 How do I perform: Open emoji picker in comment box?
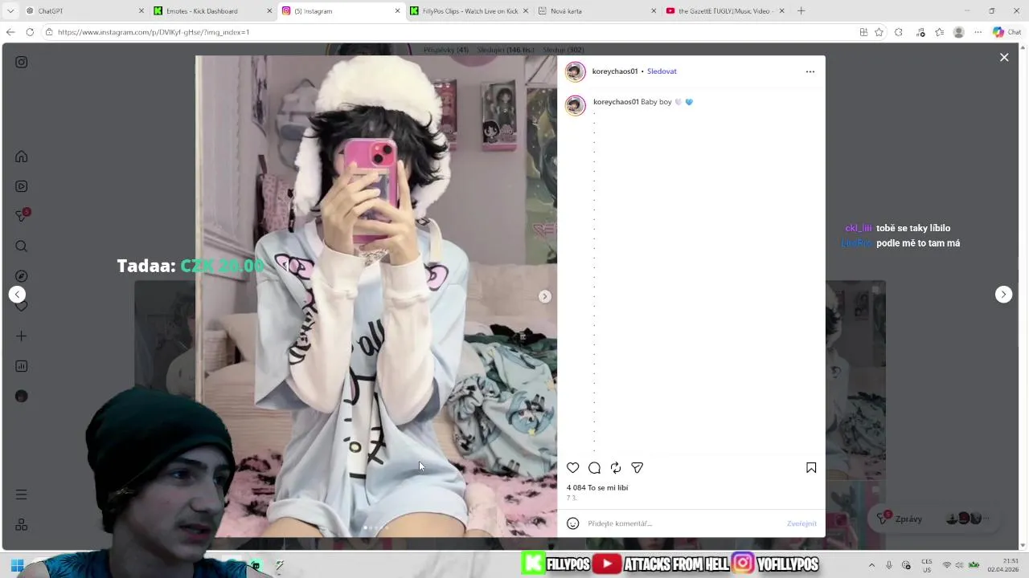[572, 523]
